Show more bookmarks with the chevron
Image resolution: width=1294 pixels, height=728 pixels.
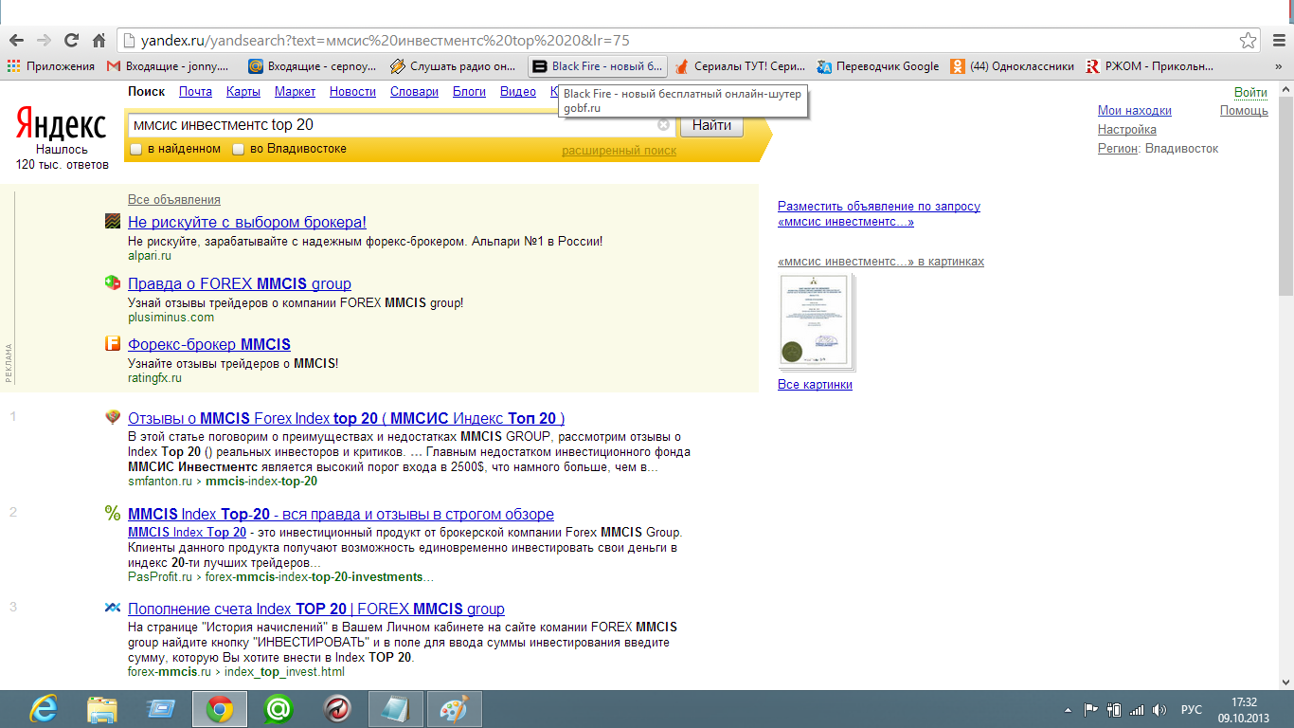[x=1279, y=66]
